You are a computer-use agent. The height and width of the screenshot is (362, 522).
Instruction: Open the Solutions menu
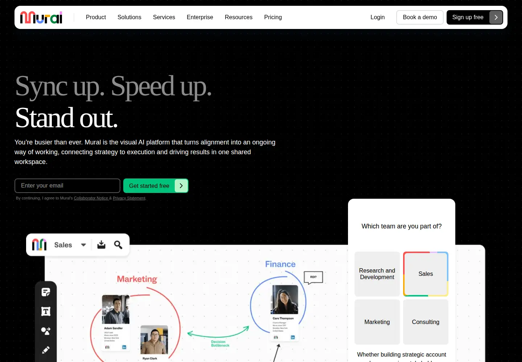pos(129,17)
